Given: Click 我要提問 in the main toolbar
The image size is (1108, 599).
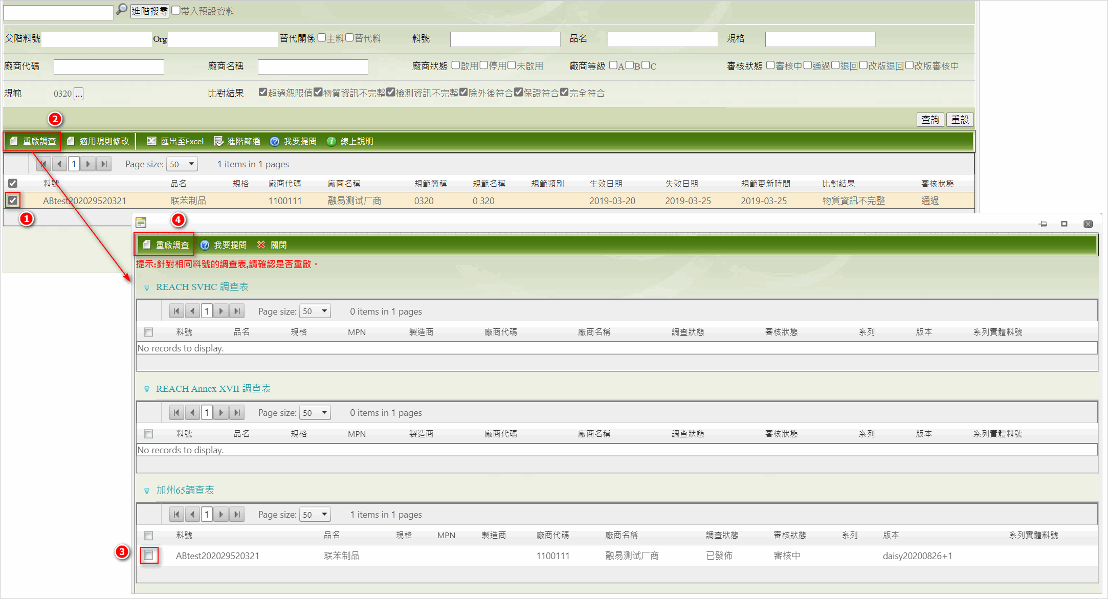Looking at the screenshot, I should [x=294, y=141].
